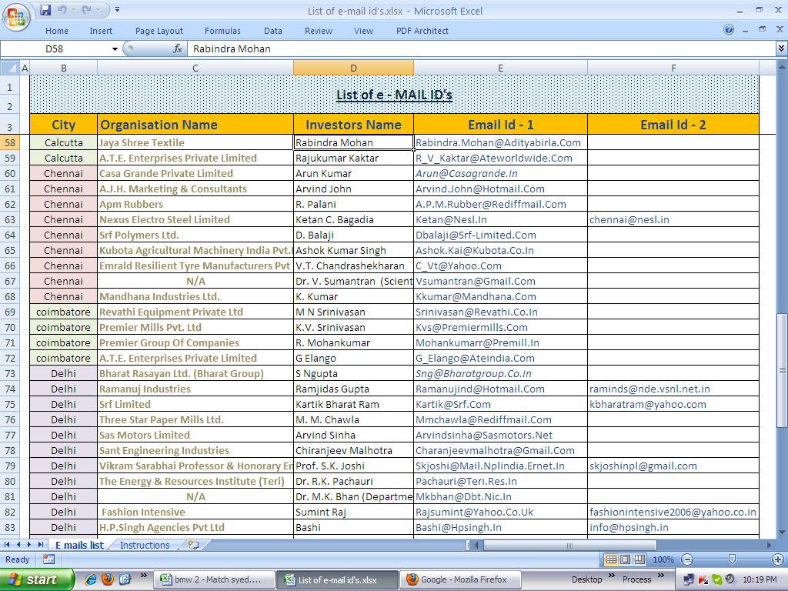Image resolution: width=788 pixels, height=591 pixels.
Task: Undo the last action in Quick Access
Action: coord(62,9)
